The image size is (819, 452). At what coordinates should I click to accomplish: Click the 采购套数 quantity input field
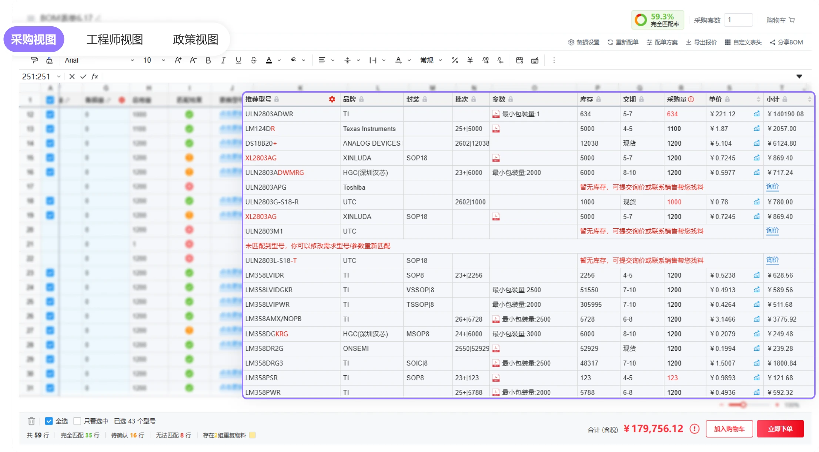739,20
